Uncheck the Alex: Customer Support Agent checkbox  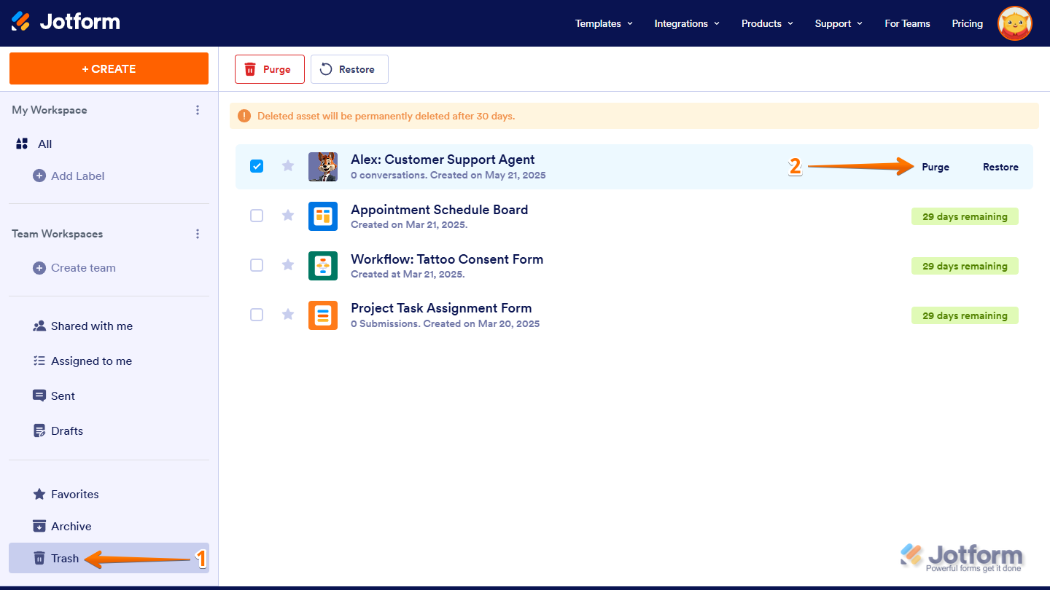[x=257, y=166]
